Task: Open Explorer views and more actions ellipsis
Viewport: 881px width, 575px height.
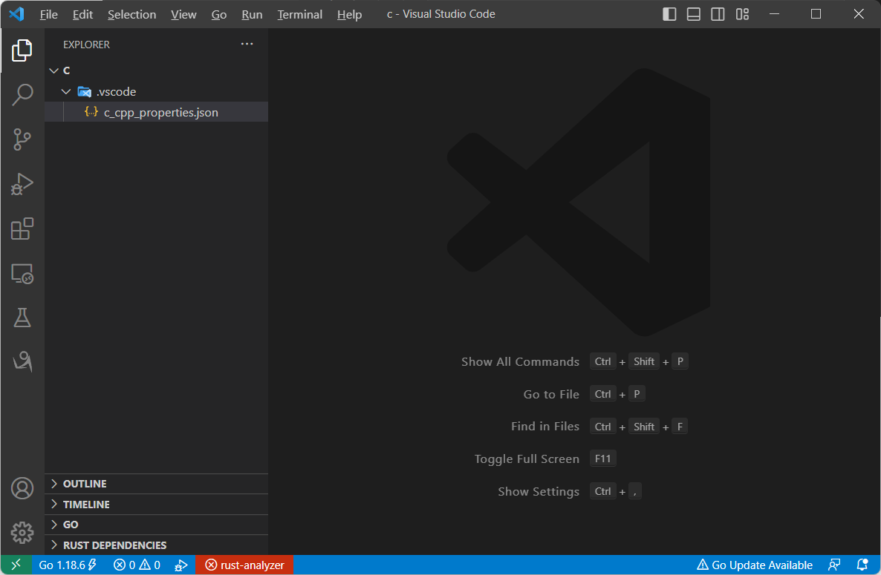Action: [x=247, y=44]
